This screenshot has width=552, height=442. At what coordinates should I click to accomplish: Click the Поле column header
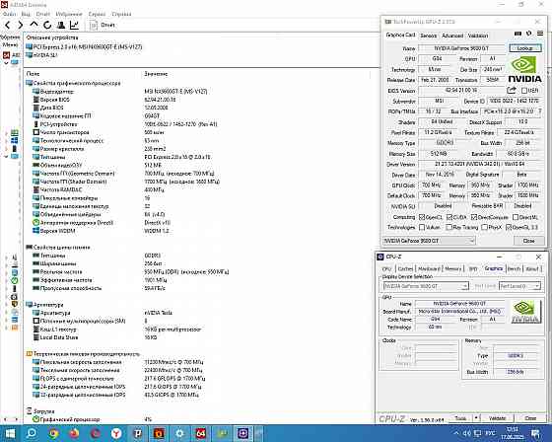pos(33,74)
